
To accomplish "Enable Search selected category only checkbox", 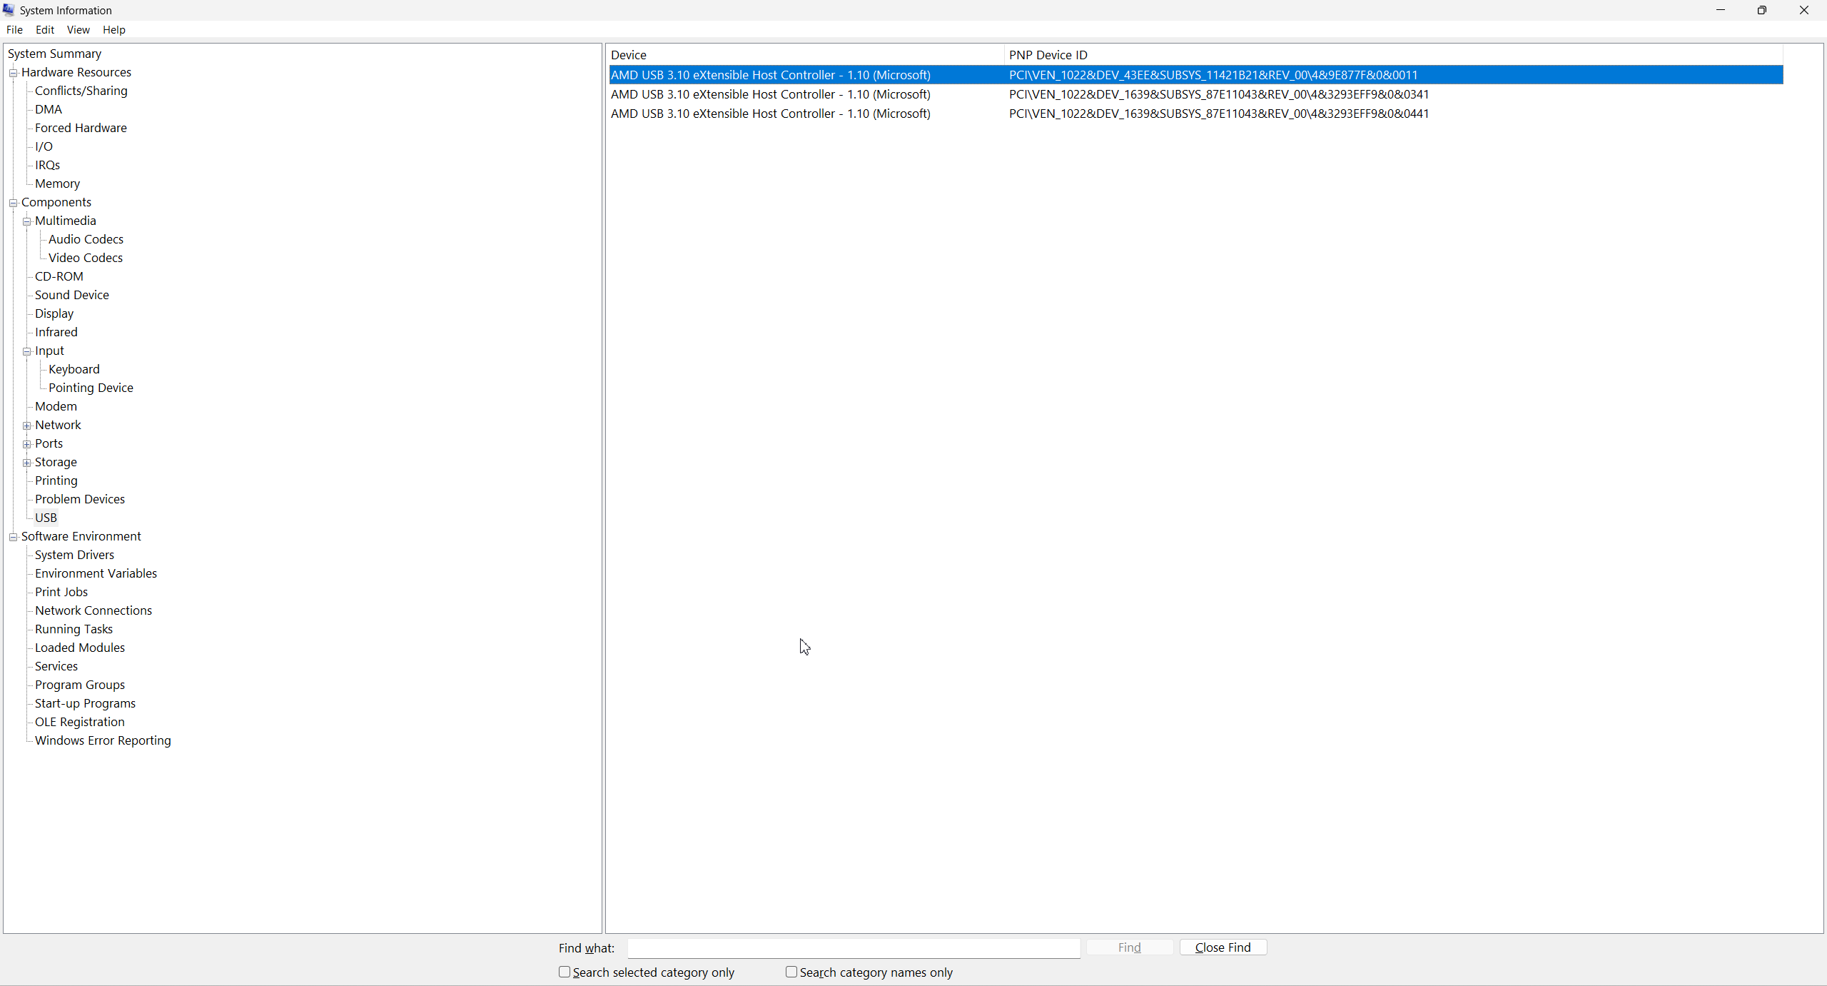I will tap(565, 972).
